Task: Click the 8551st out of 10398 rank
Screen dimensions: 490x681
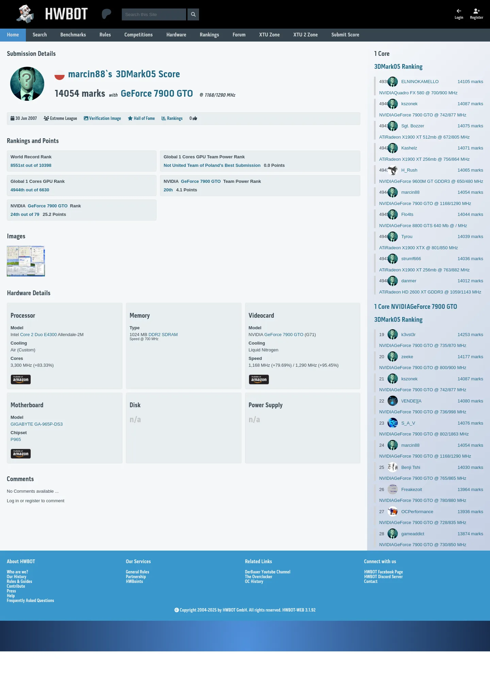Action: (31, 165)
